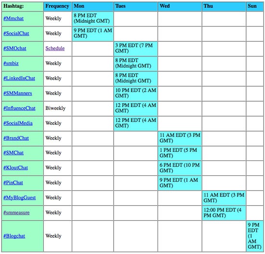Select #Blogchat Sunday 9 PM EDT cell
This screenshot has width=265, height=254.
pyautogui.click(x=255, y=236)
